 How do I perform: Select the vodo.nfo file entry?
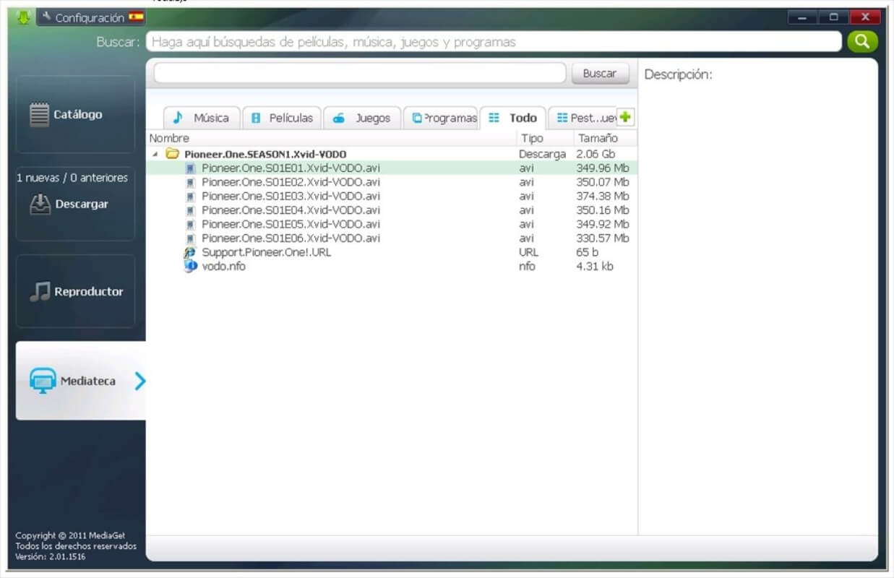pos(391,266)
